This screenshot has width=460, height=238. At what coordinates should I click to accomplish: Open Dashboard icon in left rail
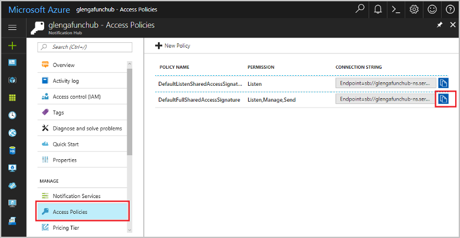[x=12, y=62]
